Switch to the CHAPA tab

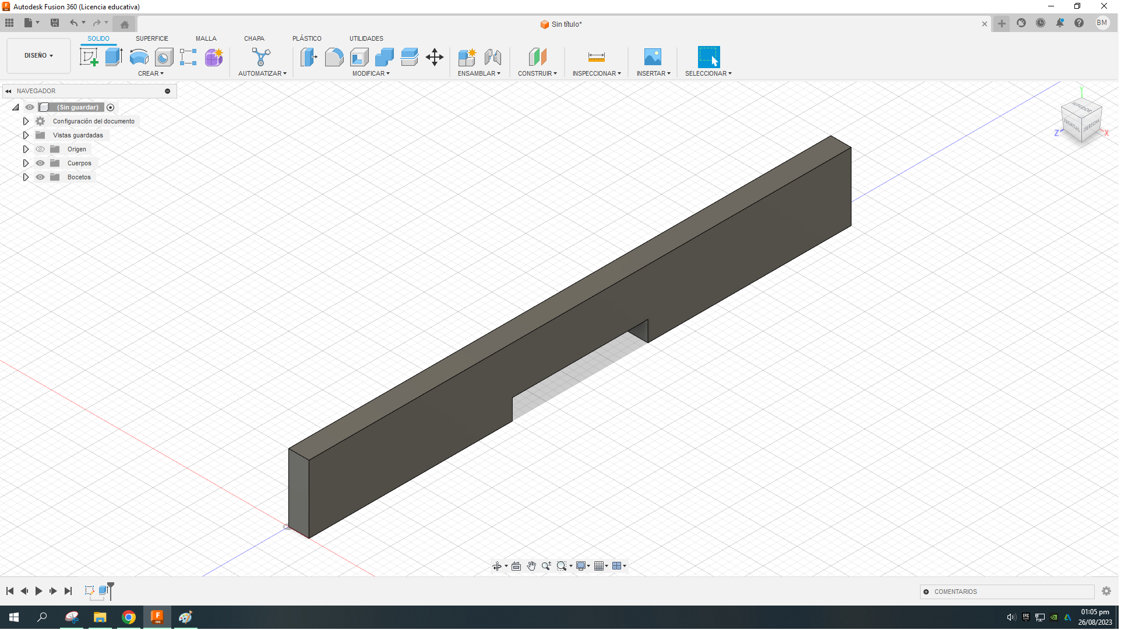click(x=254, y=38)
